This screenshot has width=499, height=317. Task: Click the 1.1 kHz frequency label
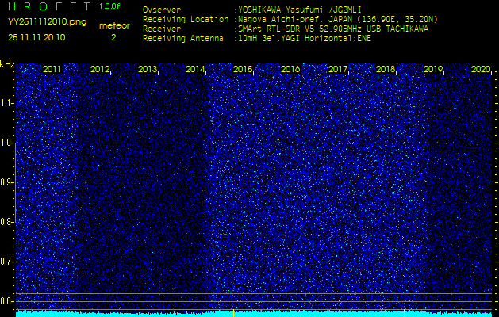(6, 103)
